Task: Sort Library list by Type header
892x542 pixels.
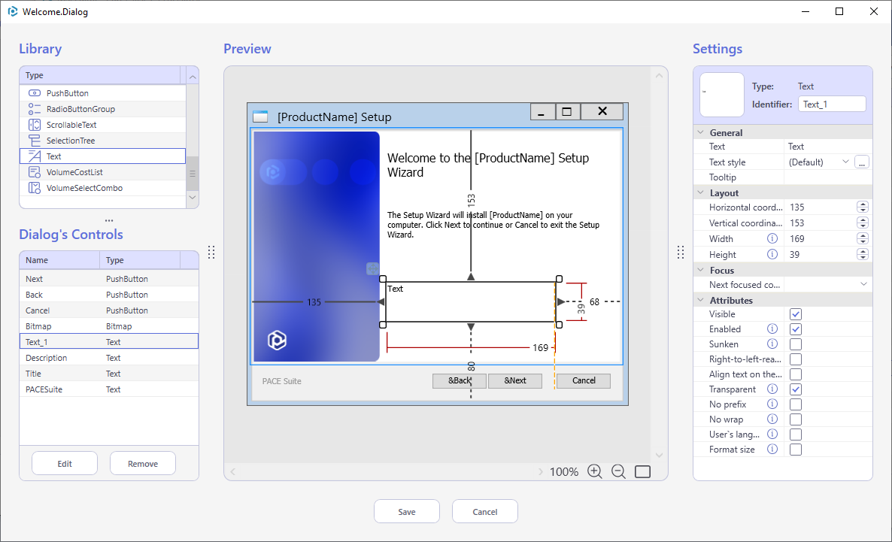Action: (x=100, y=75)
